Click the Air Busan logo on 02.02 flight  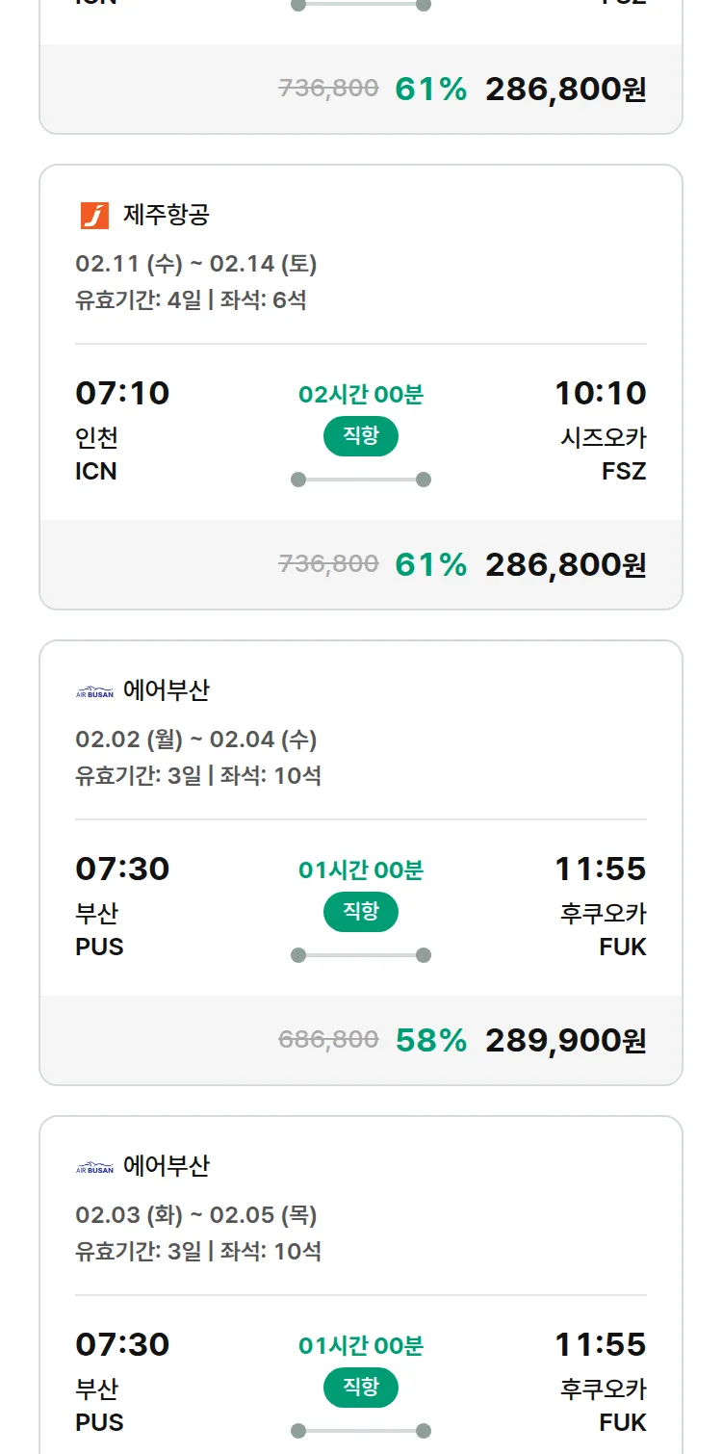click(94, 691)
